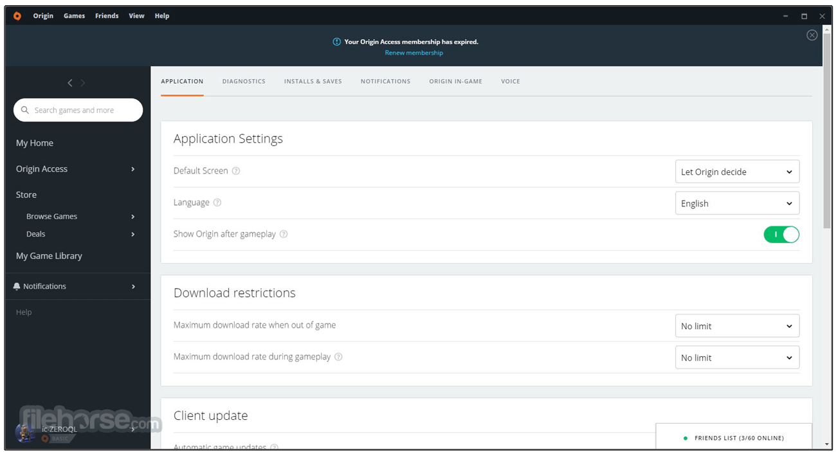Click the search magnifier icon
Viewport: 836px width, 452px height.
click(x=25, y=110)
